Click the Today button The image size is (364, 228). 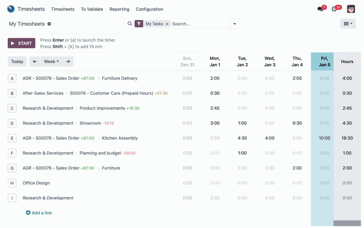[x=17, y=61]
